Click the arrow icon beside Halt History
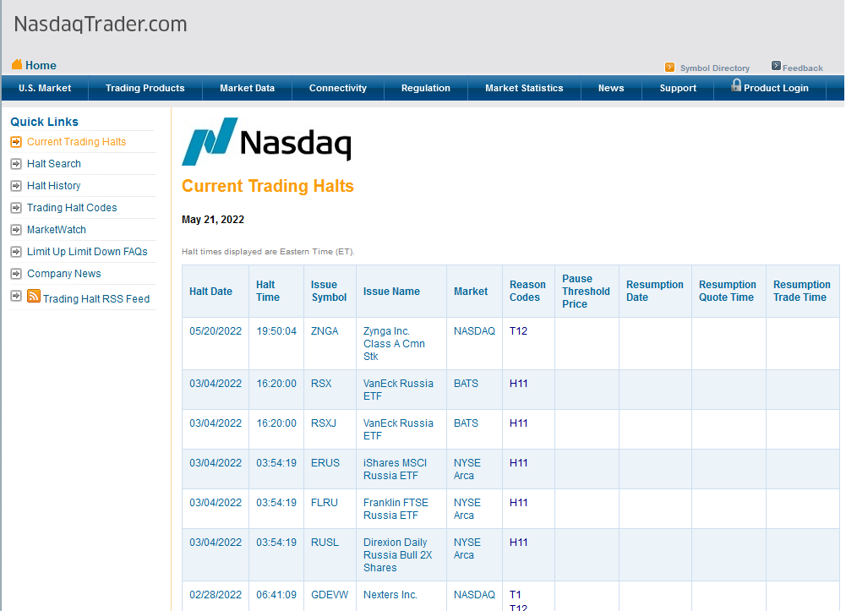846x611 pixels. 16,186
